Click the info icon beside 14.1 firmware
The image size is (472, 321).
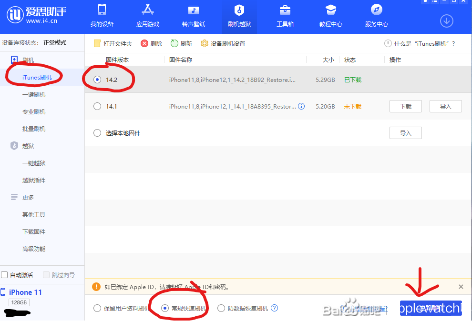click(x=301, y=106)
